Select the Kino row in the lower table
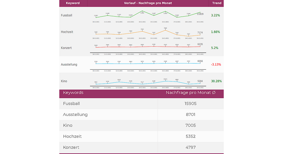The width and height of the screenshot is (288, 154). 141,126
